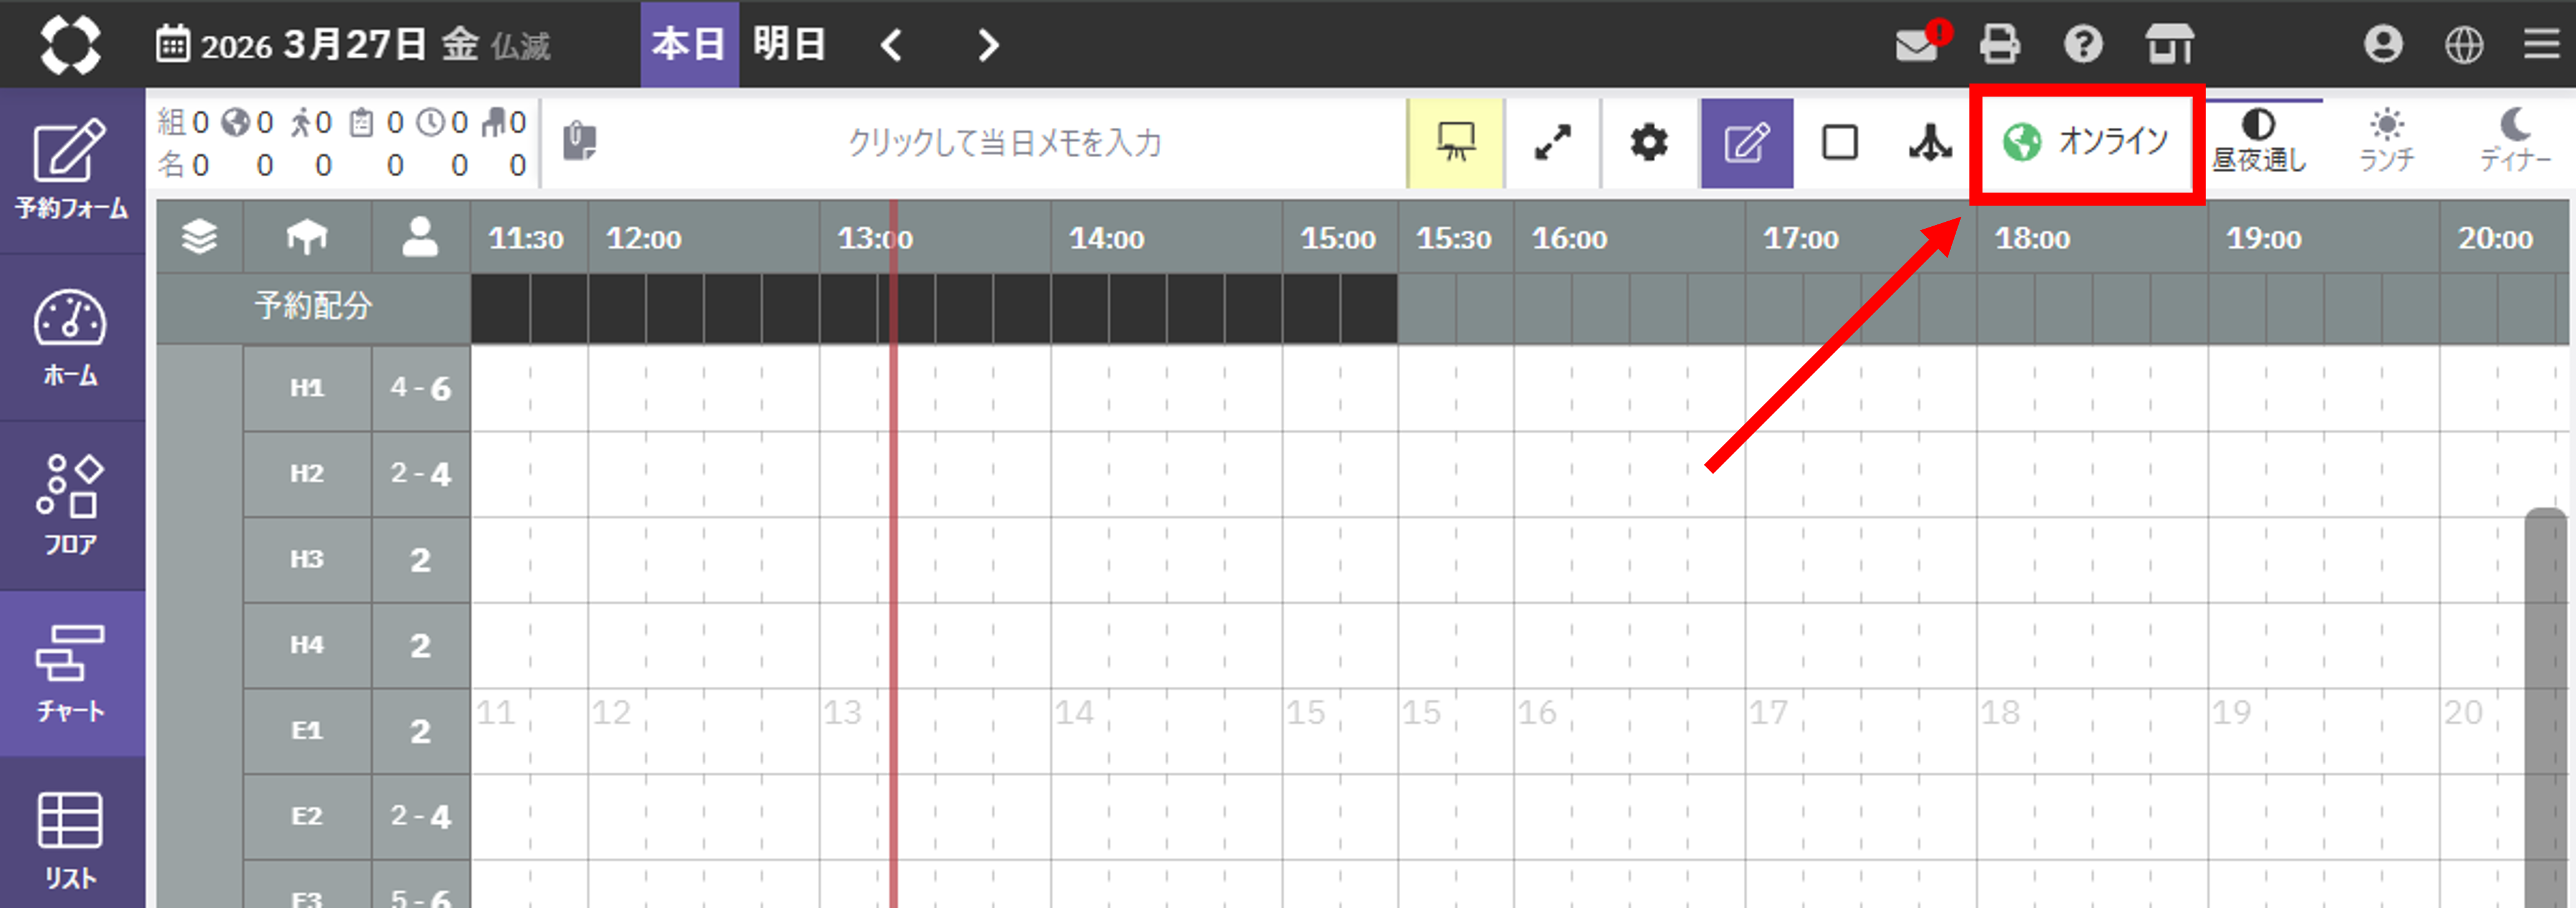Viewport: 2576px width, 908px height.
Task: Click capacity 4-6 for H1
Action: [420, 388]
